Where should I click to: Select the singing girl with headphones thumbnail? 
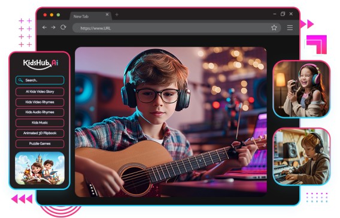302,89
